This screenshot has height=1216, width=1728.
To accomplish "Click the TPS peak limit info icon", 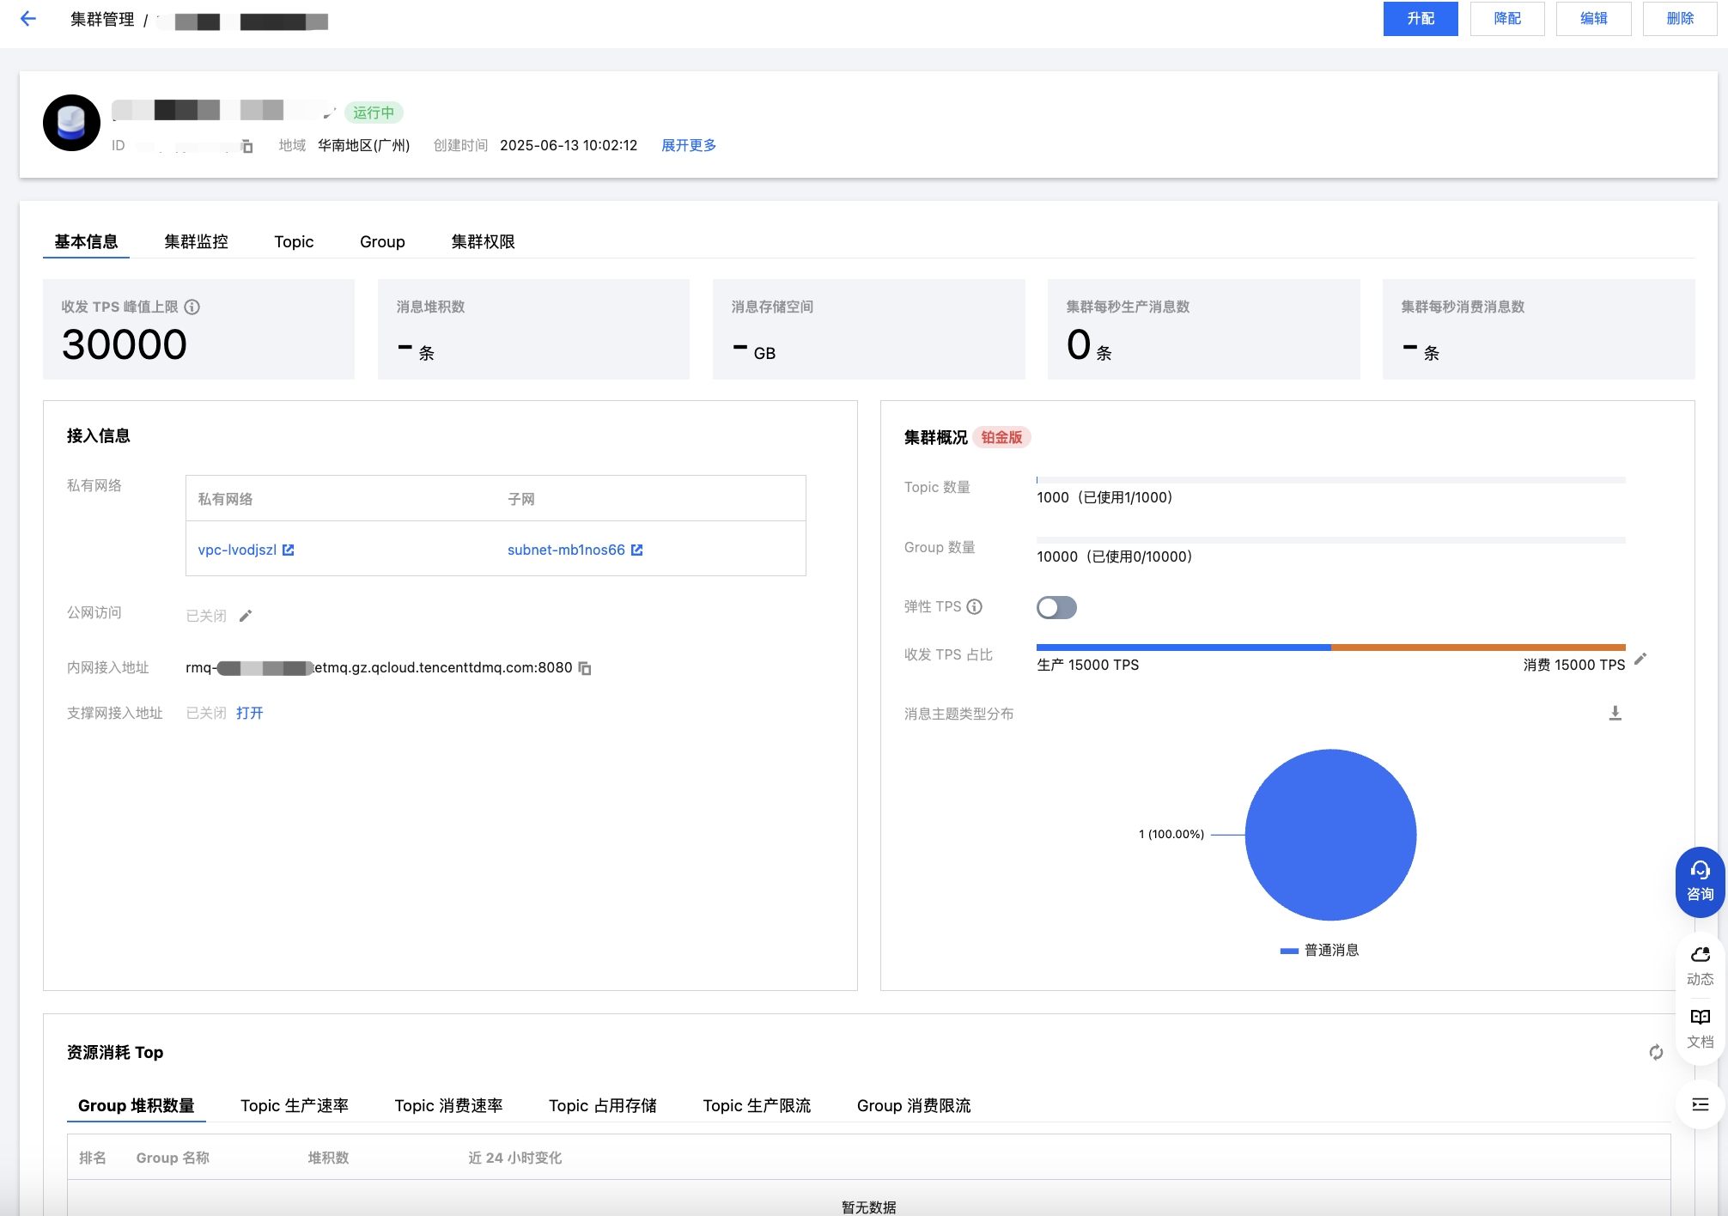I will [192, 307].
